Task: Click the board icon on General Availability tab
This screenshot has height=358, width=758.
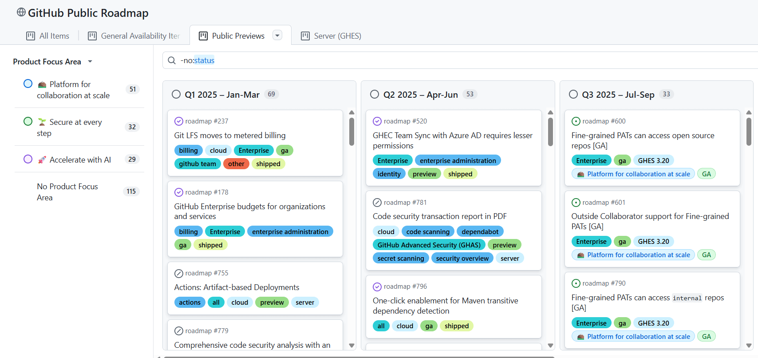Action: (92, 36)
